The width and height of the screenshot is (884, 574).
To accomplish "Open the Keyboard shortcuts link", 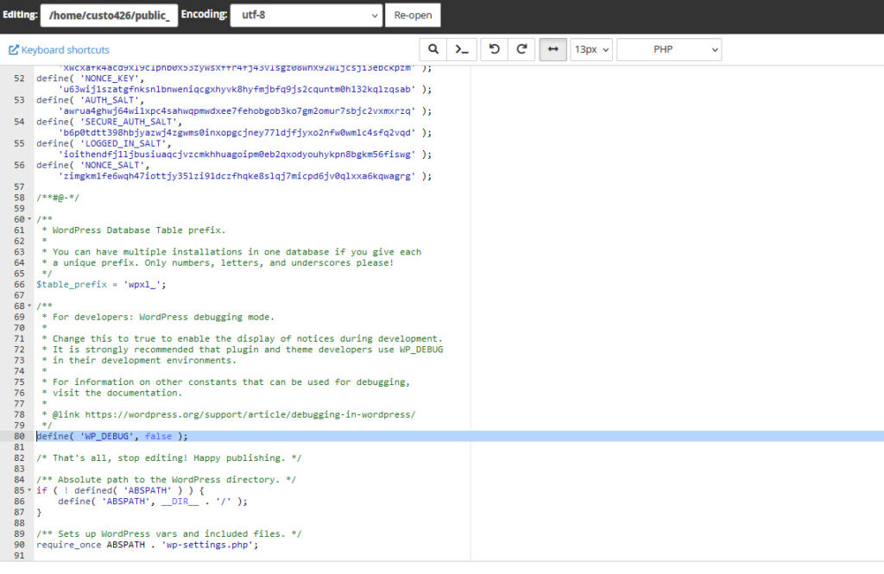I will (x=60, y=50).
